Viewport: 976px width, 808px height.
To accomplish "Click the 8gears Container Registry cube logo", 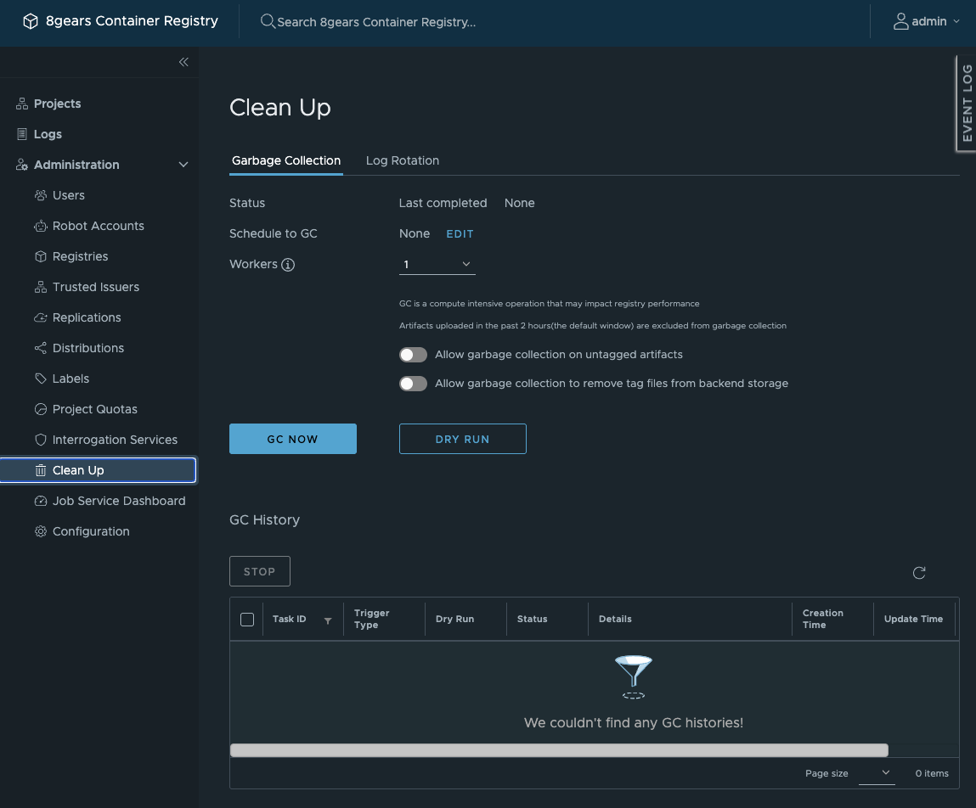I will [x=30, y=21].
